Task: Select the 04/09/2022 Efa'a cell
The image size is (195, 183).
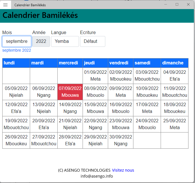Action: pyautogui.click(x=175, y=76)
